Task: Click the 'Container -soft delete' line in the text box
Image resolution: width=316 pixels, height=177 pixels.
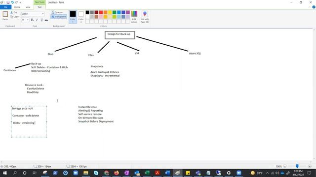Action: [26, 116]
